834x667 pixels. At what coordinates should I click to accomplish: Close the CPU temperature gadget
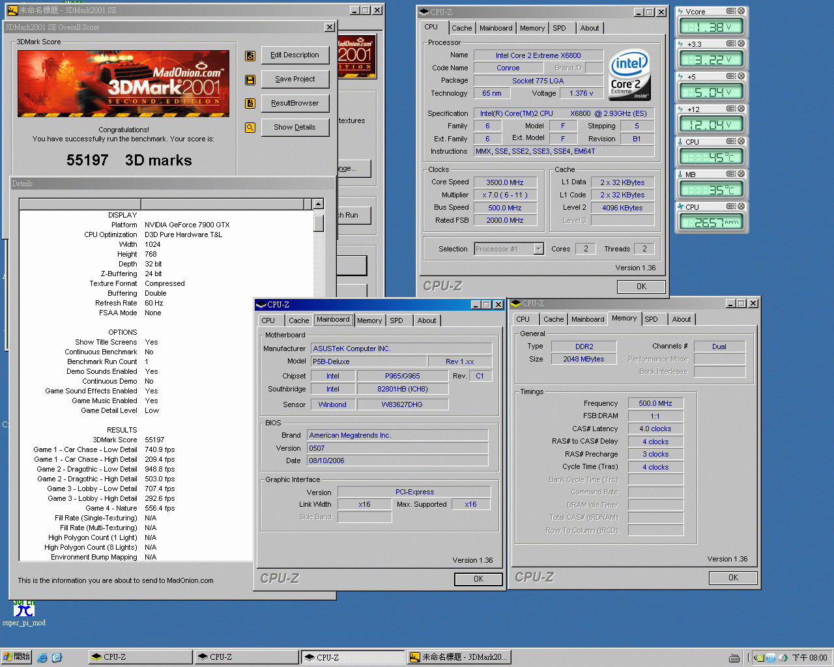point(741,141)
